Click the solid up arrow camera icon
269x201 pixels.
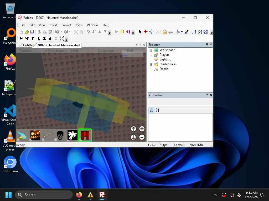pyautogui.click(x=44, y=38)
